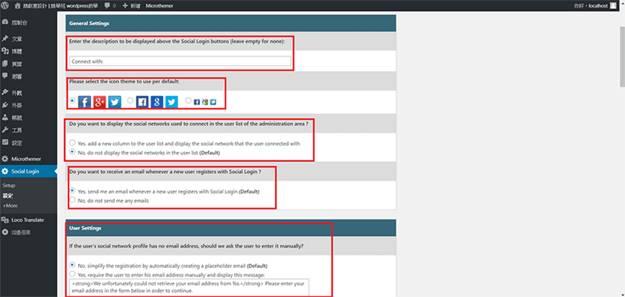Screen dimensions: 625x297
Task: Click the Social Login gear icon in sidebar
Action: [5, 172]
